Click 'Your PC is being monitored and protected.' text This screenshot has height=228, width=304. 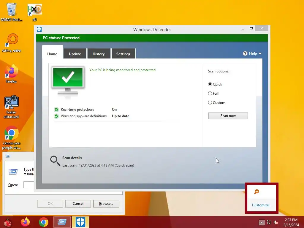(x=123, y=70)
